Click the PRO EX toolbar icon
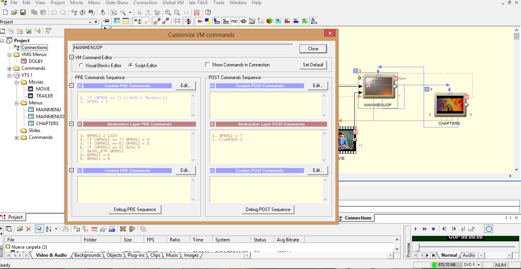This screenshot has width=521, height=269. click(197, 12)
